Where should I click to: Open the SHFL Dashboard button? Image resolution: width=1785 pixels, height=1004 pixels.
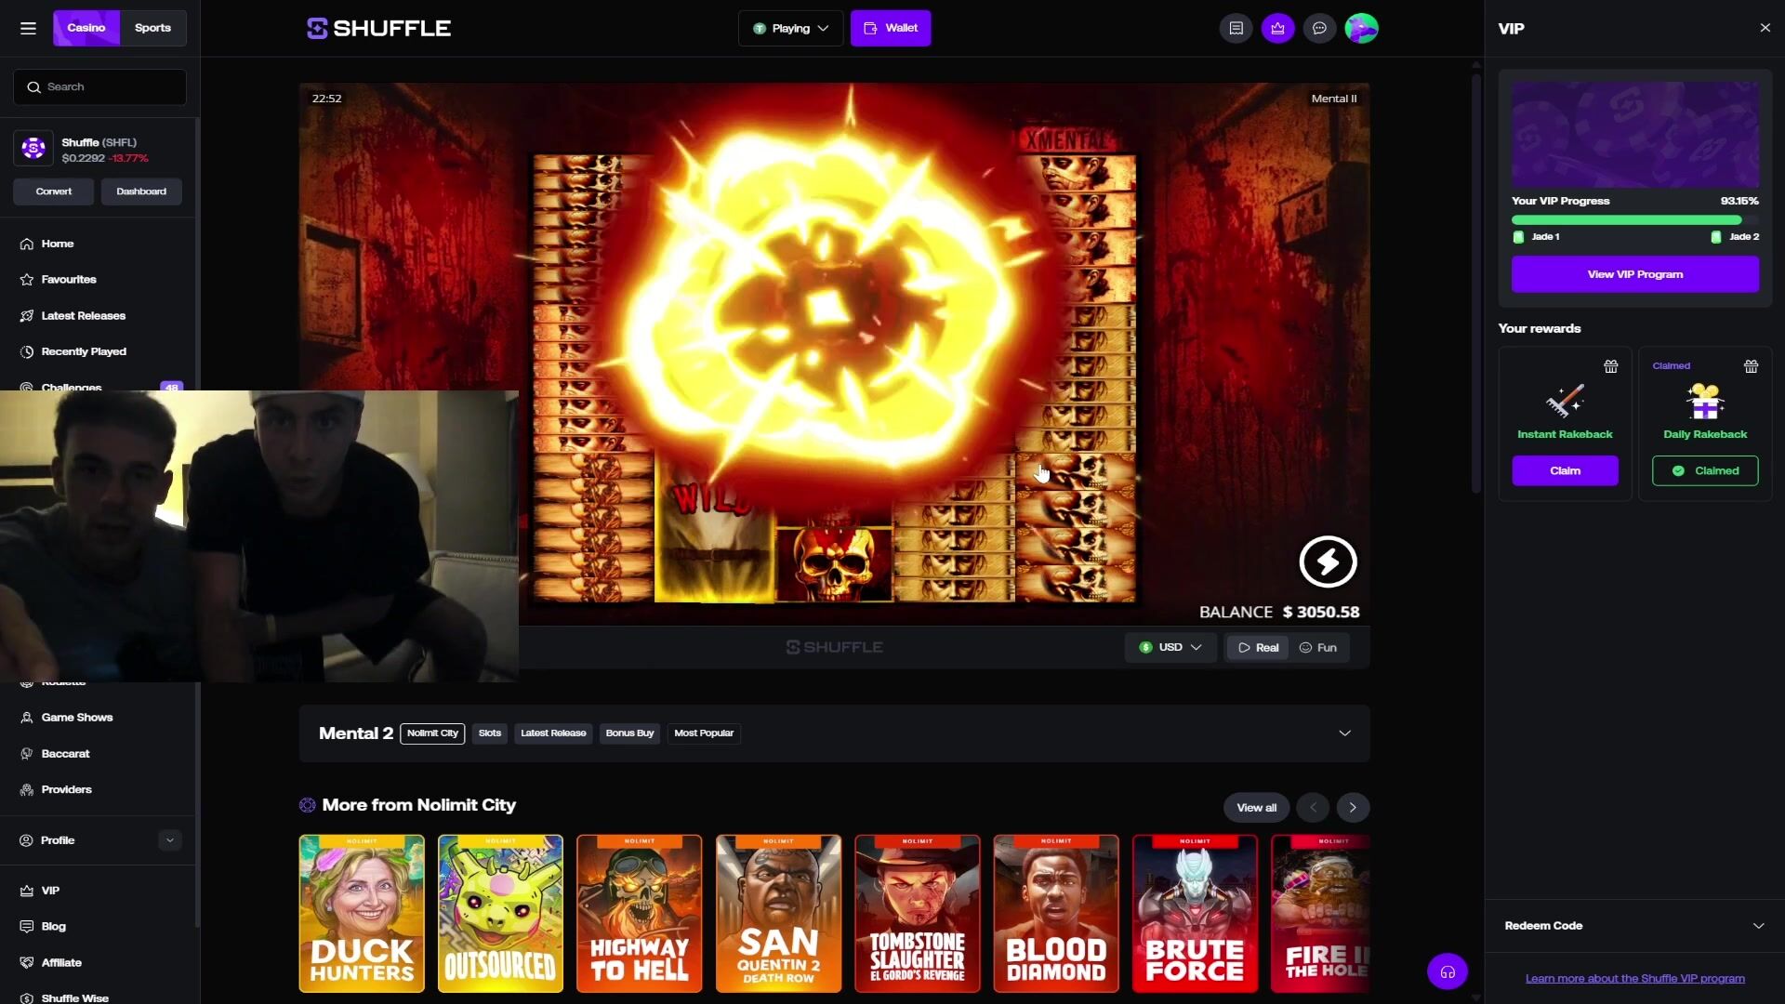click(141, 192)
